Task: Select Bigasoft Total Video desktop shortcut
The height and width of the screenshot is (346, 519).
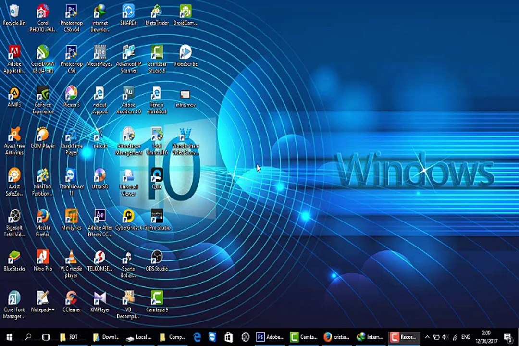Action: (14, 223)
